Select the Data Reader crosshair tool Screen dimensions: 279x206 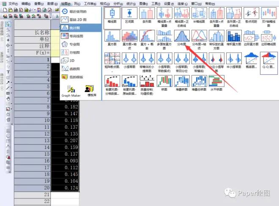point(8,46)
